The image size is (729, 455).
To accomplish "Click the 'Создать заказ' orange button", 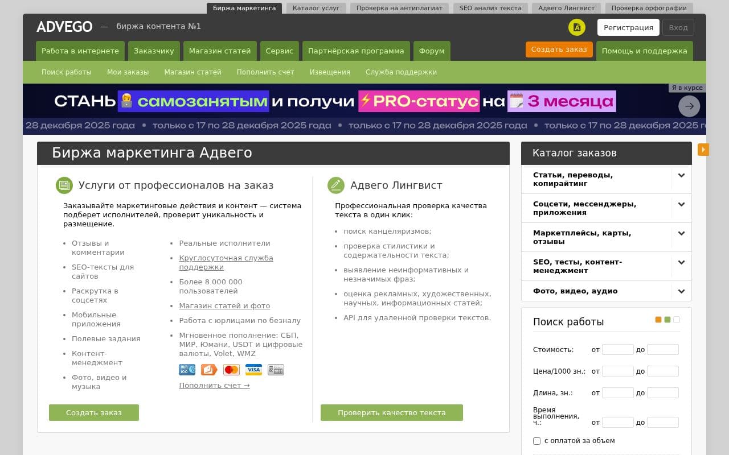I will (x=559, y=49).
